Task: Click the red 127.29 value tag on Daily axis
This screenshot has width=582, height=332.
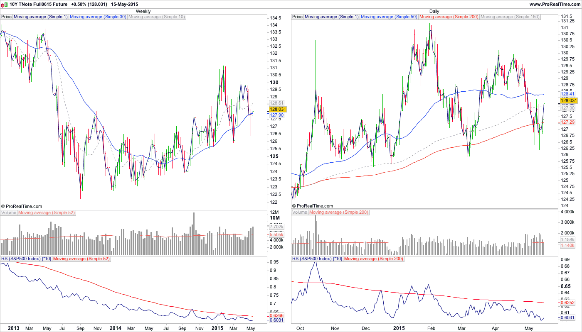Action: click(567, 122)
